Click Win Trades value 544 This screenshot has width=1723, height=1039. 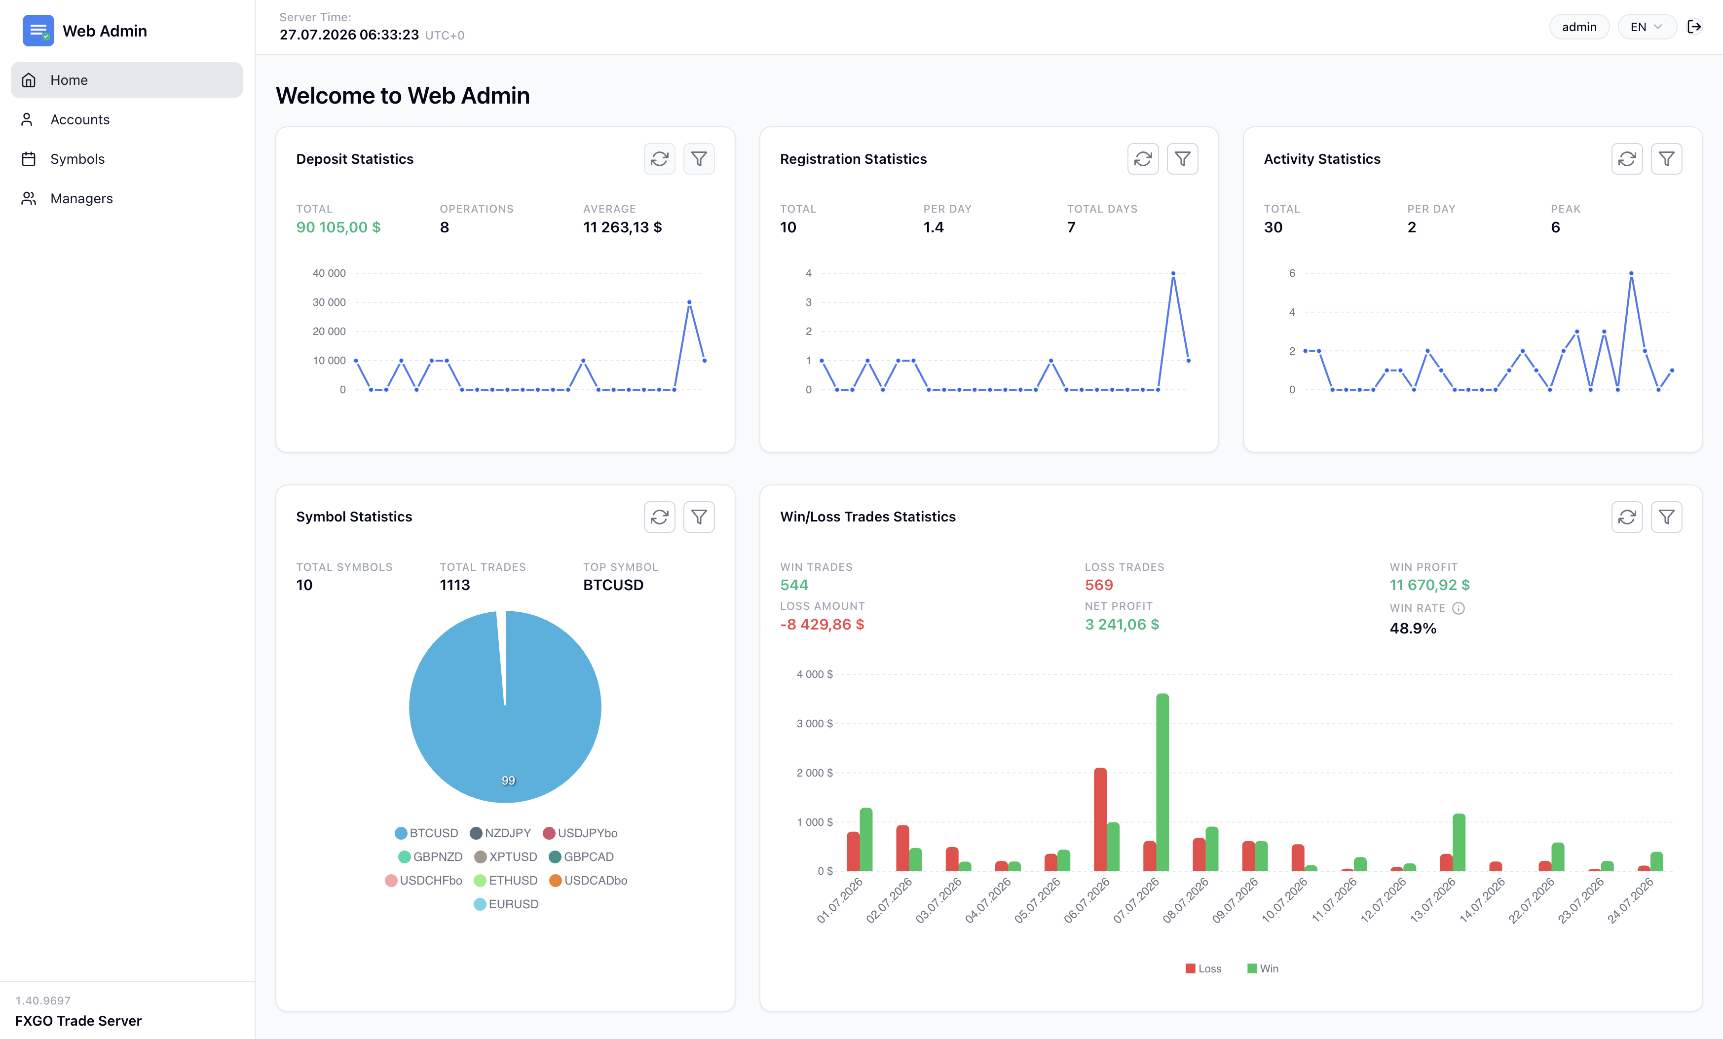794,585
